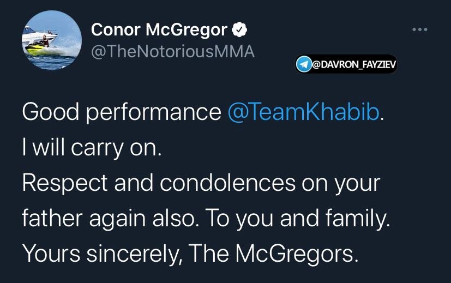The height and width of the screenshot is (283, 451).
Task: Click the signature "The McGregors."
Action: pos(269,254)
